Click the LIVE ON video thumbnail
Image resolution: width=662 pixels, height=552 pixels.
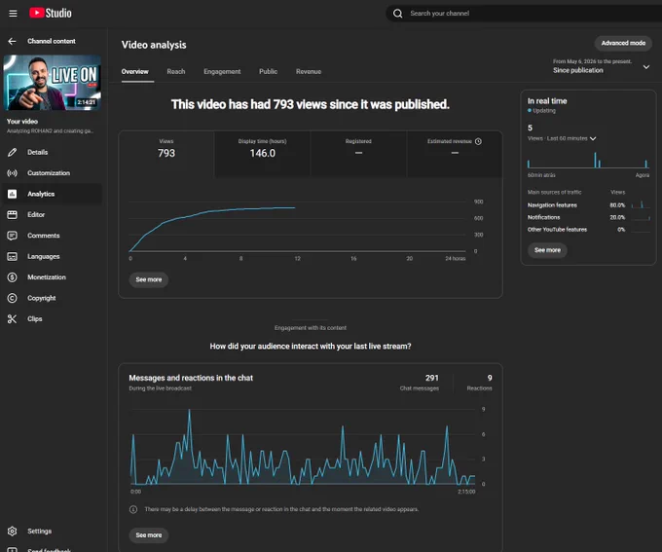[x=52, y=83]
